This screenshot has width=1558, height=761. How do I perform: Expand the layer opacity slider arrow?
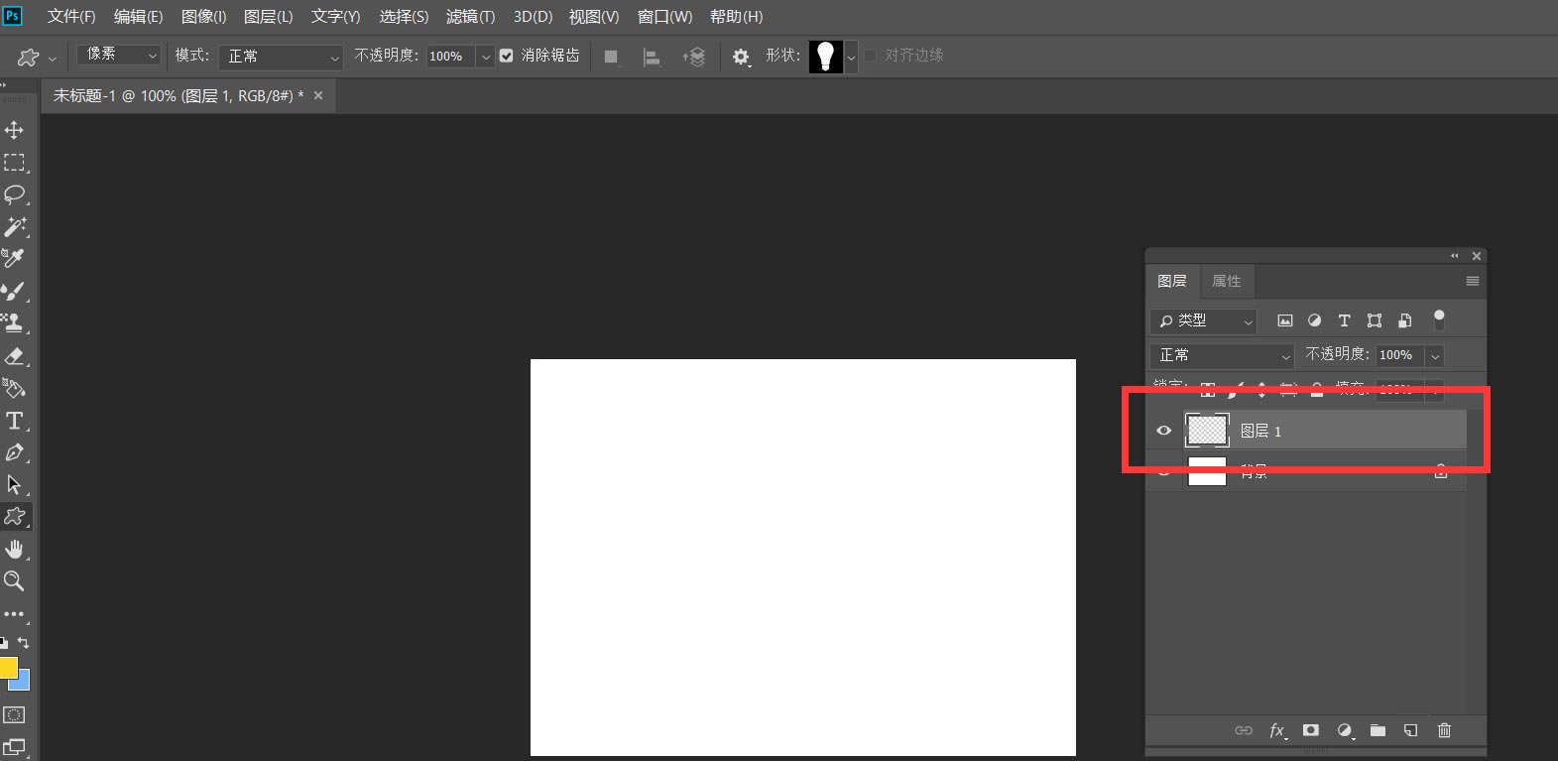[x=1435, y=355]
